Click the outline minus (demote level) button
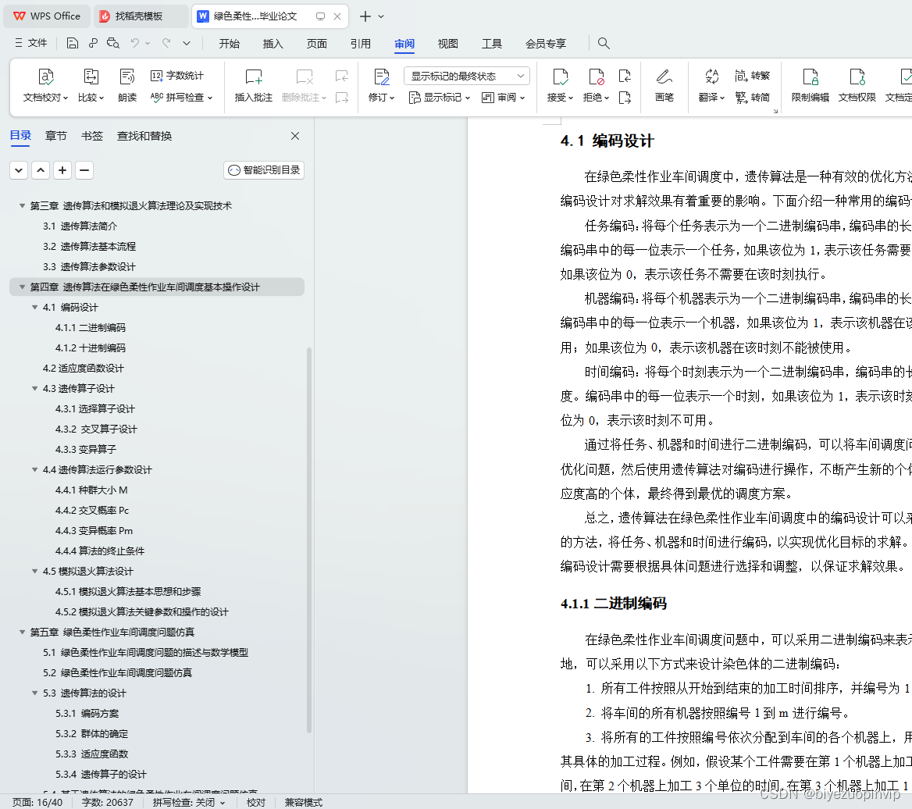 [84, 169]
